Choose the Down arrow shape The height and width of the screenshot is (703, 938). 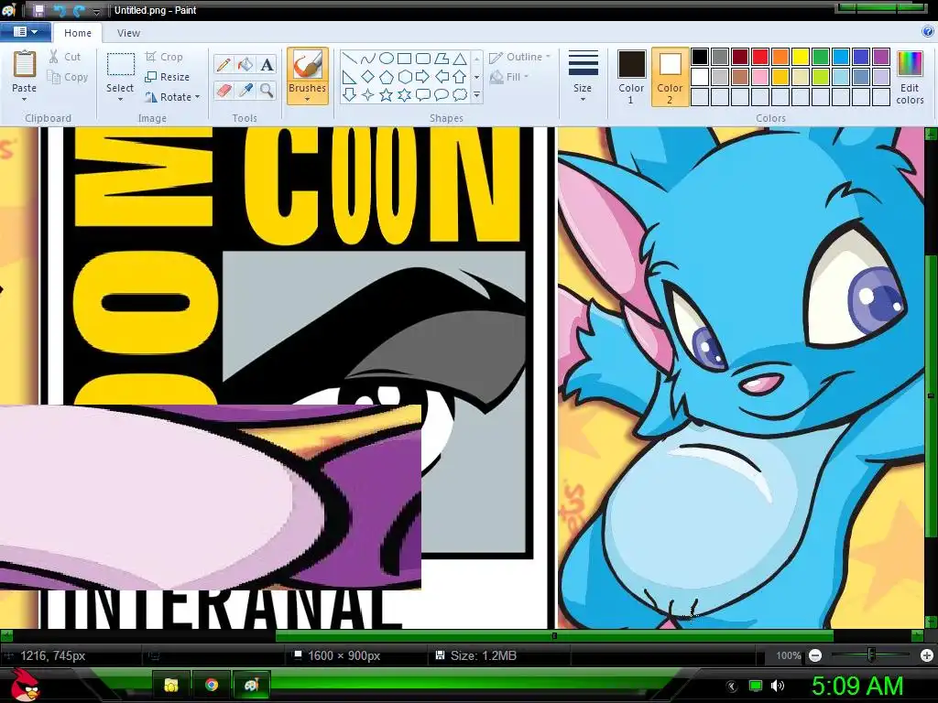click(350, 94)
